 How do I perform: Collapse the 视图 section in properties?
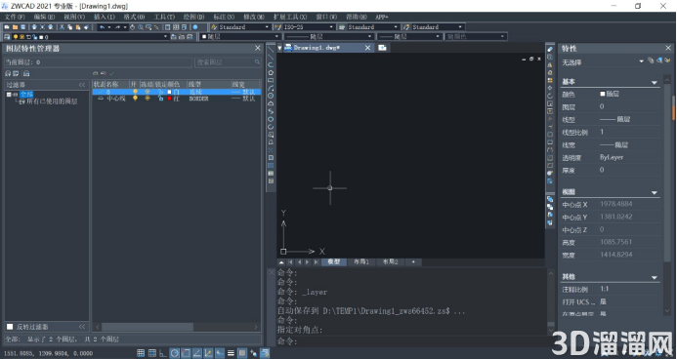[655, 192]
